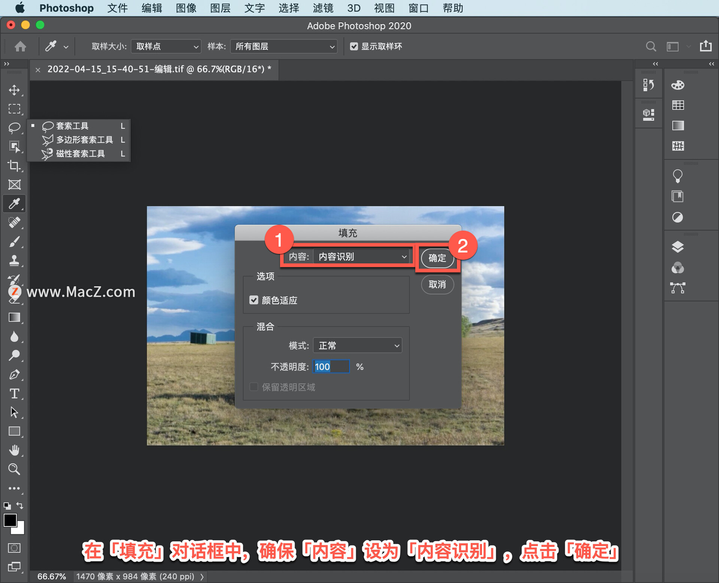Select the Hand tool

14,450
